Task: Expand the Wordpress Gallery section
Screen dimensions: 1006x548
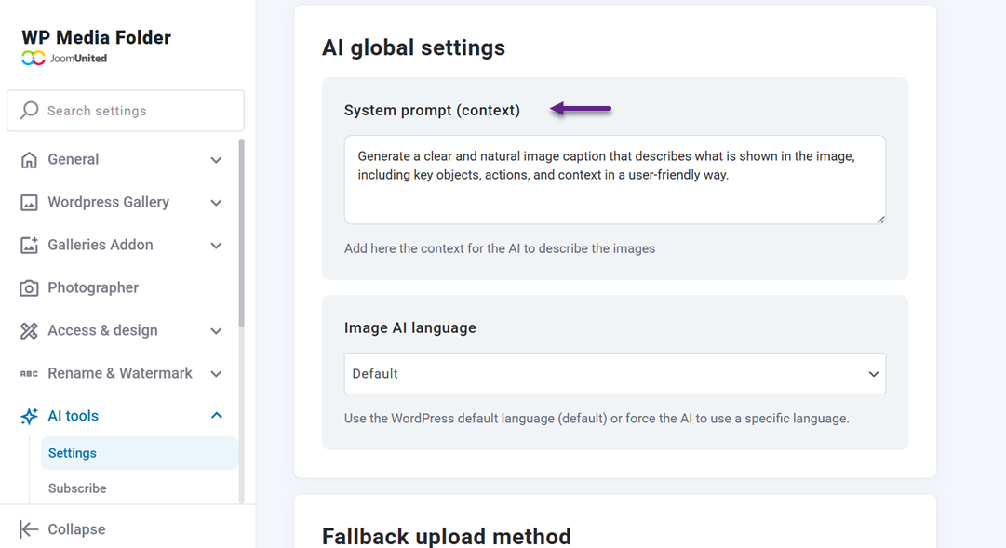Action: [x=216, y=202]
